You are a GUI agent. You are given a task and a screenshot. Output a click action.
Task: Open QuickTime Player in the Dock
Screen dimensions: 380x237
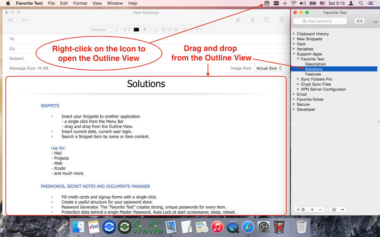pos(233,228)
